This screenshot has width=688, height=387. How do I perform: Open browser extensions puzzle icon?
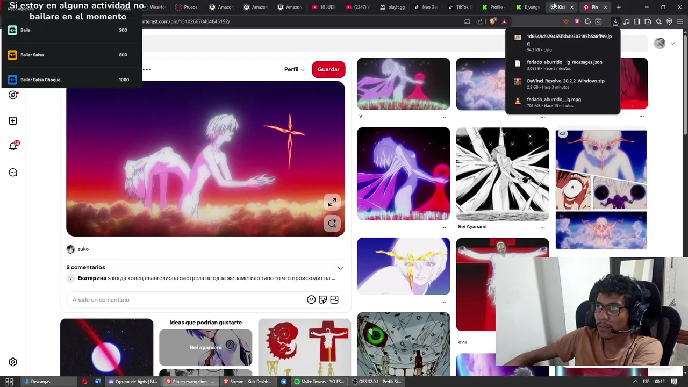(x=587, y=21)
